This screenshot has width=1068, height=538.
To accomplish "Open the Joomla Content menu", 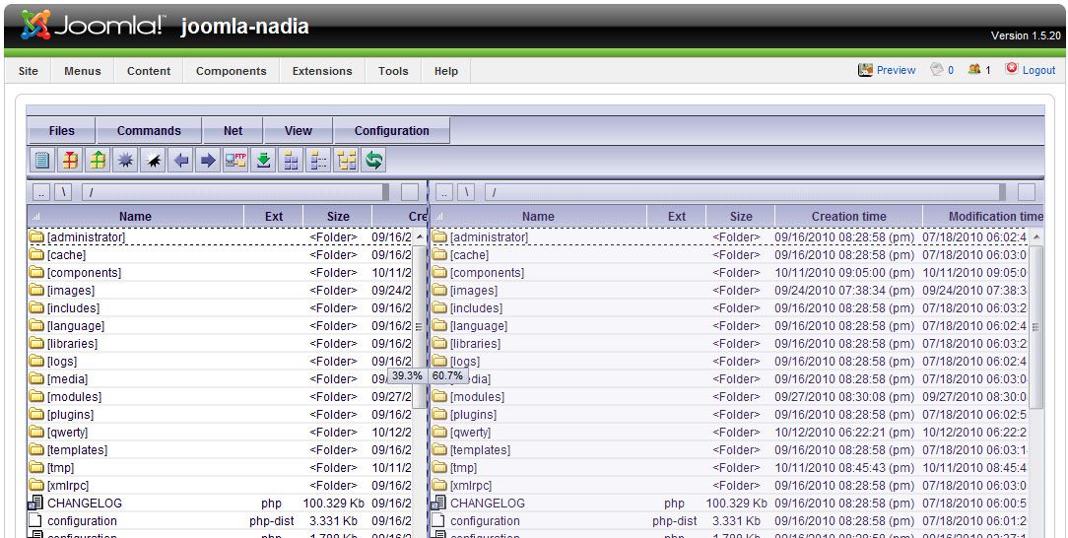I will click(149, 71).
